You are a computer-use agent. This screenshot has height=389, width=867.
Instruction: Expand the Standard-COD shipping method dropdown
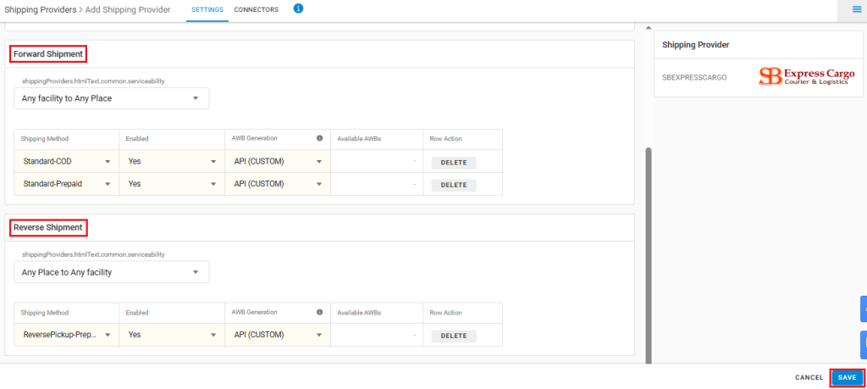pyautogui.click(x=66, y=162)
